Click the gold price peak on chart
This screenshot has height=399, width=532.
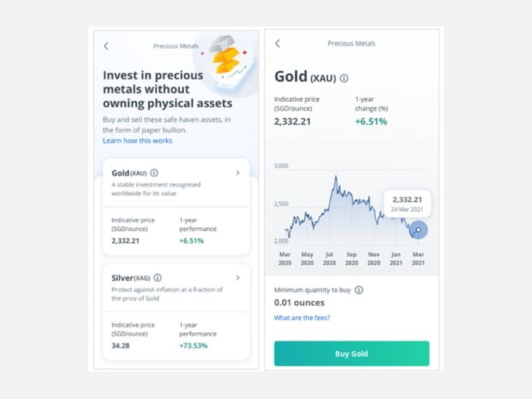(x=336, y=177)
